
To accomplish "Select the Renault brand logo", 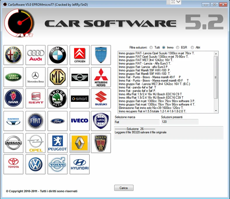I will click(x=79, y=143).
